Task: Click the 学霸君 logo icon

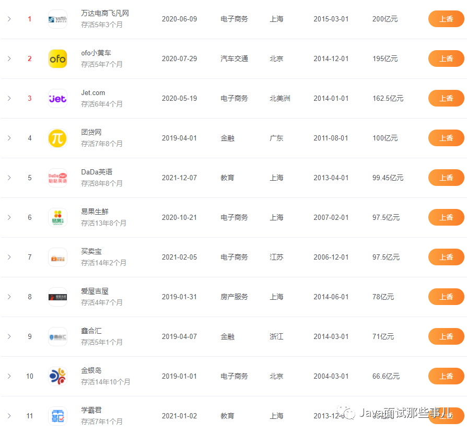Action: [57, 416]
